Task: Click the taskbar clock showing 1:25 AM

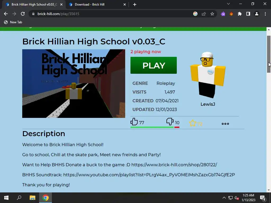Action: [x=248, y=198]
